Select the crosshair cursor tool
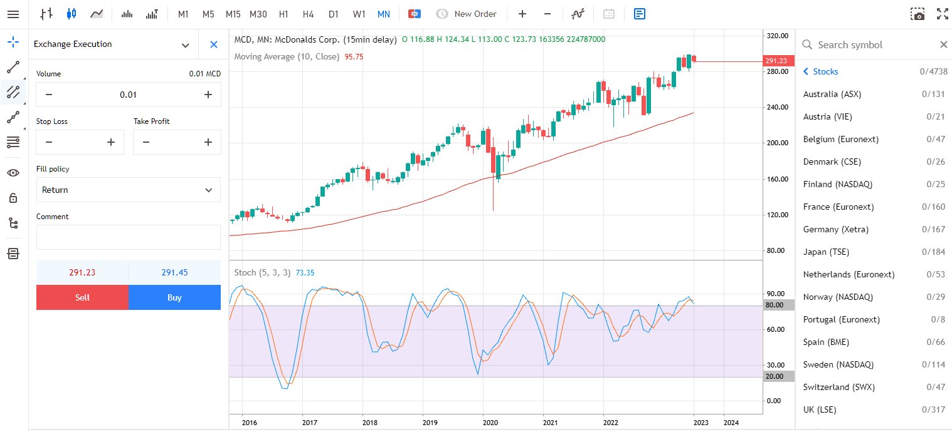Screen dimensions: 952x432 (x=13, y=43)
